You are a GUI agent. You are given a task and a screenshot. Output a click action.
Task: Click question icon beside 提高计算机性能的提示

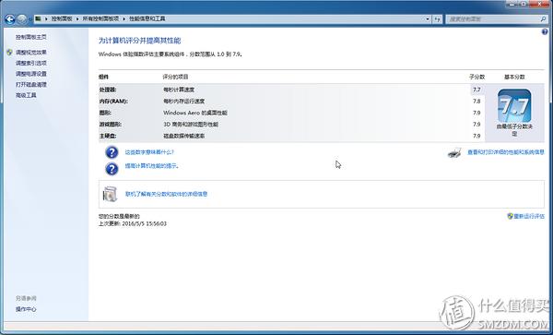(112, 169)
